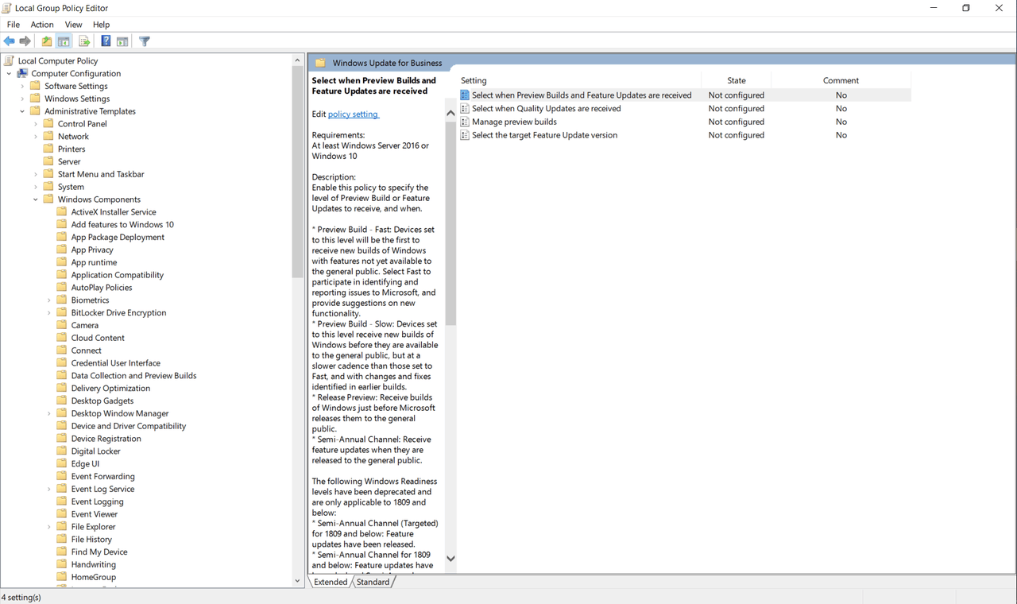This screenshot has width=1017, height=604.
Task: Collapse the Computer Configuration node
Action: point(9,73)
